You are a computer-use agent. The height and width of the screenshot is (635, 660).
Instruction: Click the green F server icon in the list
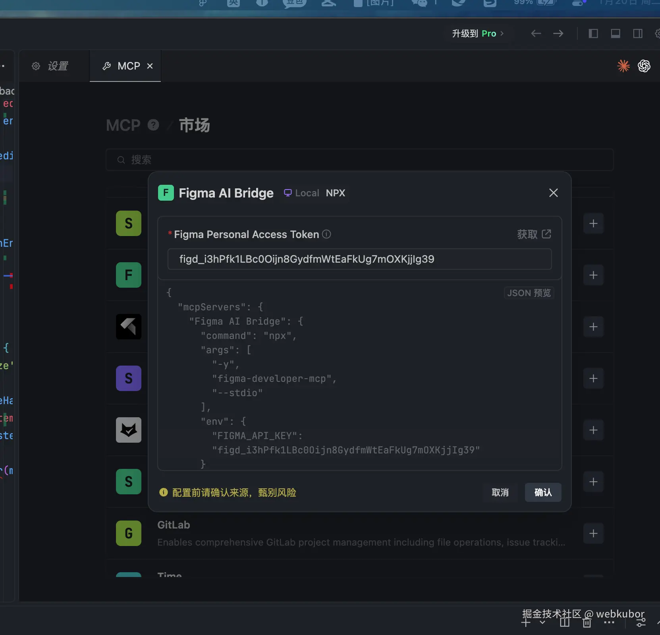129,275
